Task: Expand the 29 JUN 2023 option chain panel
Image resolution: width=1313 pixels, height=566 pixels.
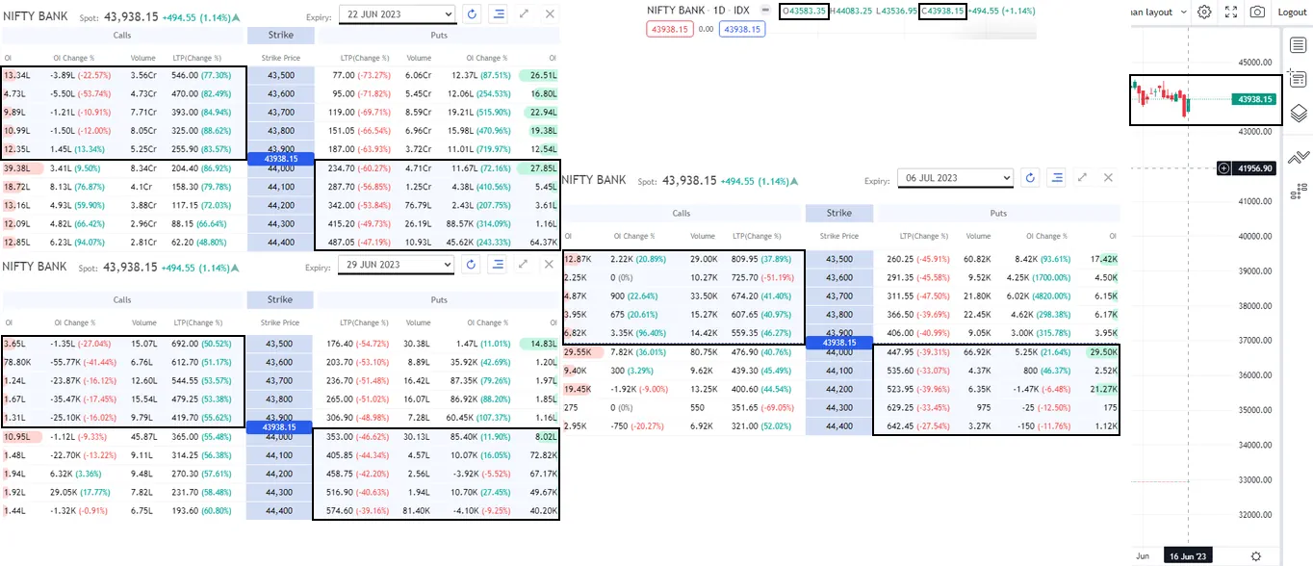Action: pos(524,265)
